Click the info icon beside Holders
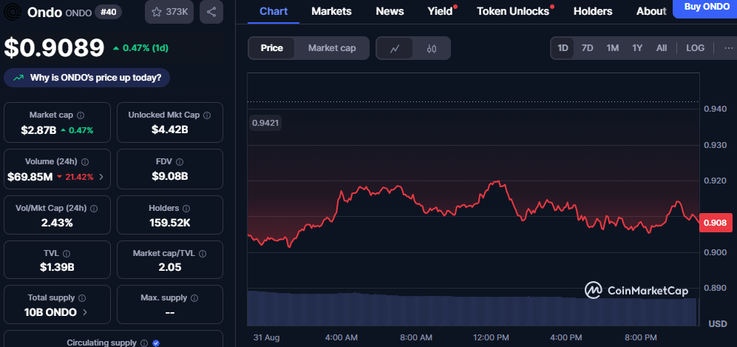 pos(186,209)
